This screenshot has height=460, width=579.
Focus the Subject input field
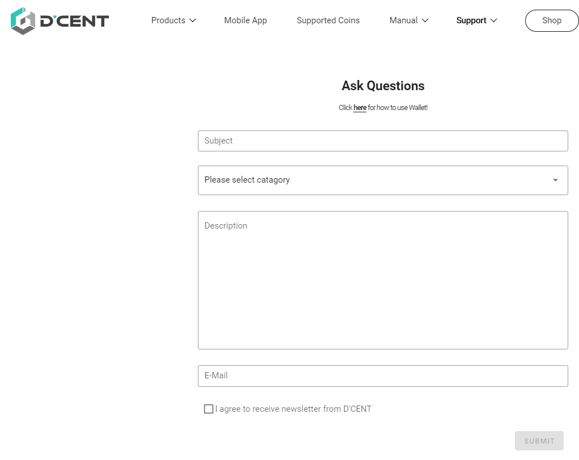[383, 141]
